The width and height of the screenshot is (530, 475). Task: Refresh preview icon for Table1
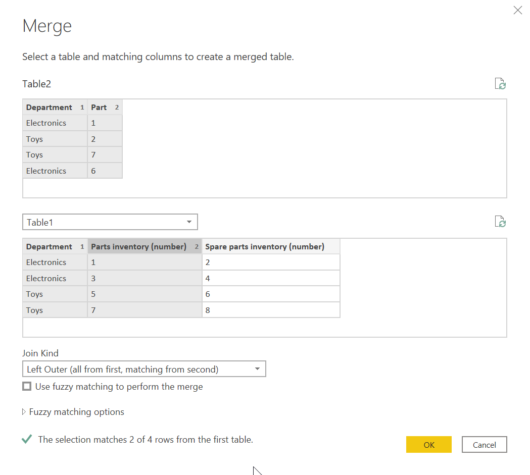pyautogui.click(x=500, y=222)
